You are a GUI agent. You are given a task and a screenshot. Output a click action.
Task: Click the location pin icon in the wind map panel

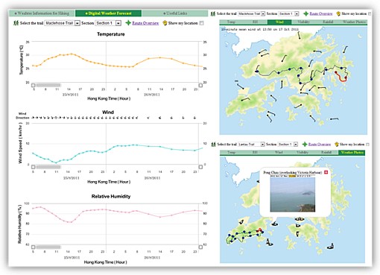point(338,13)
